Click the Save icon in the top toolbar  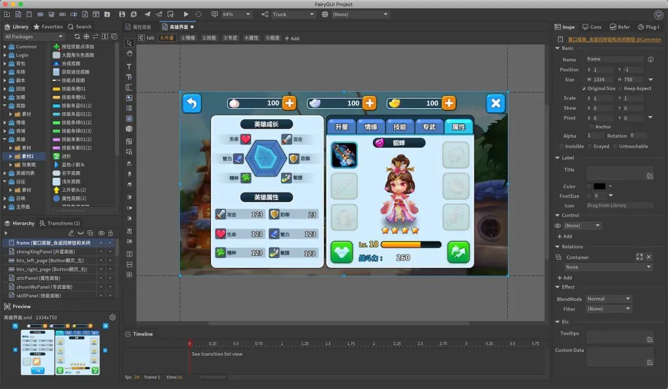122,14
